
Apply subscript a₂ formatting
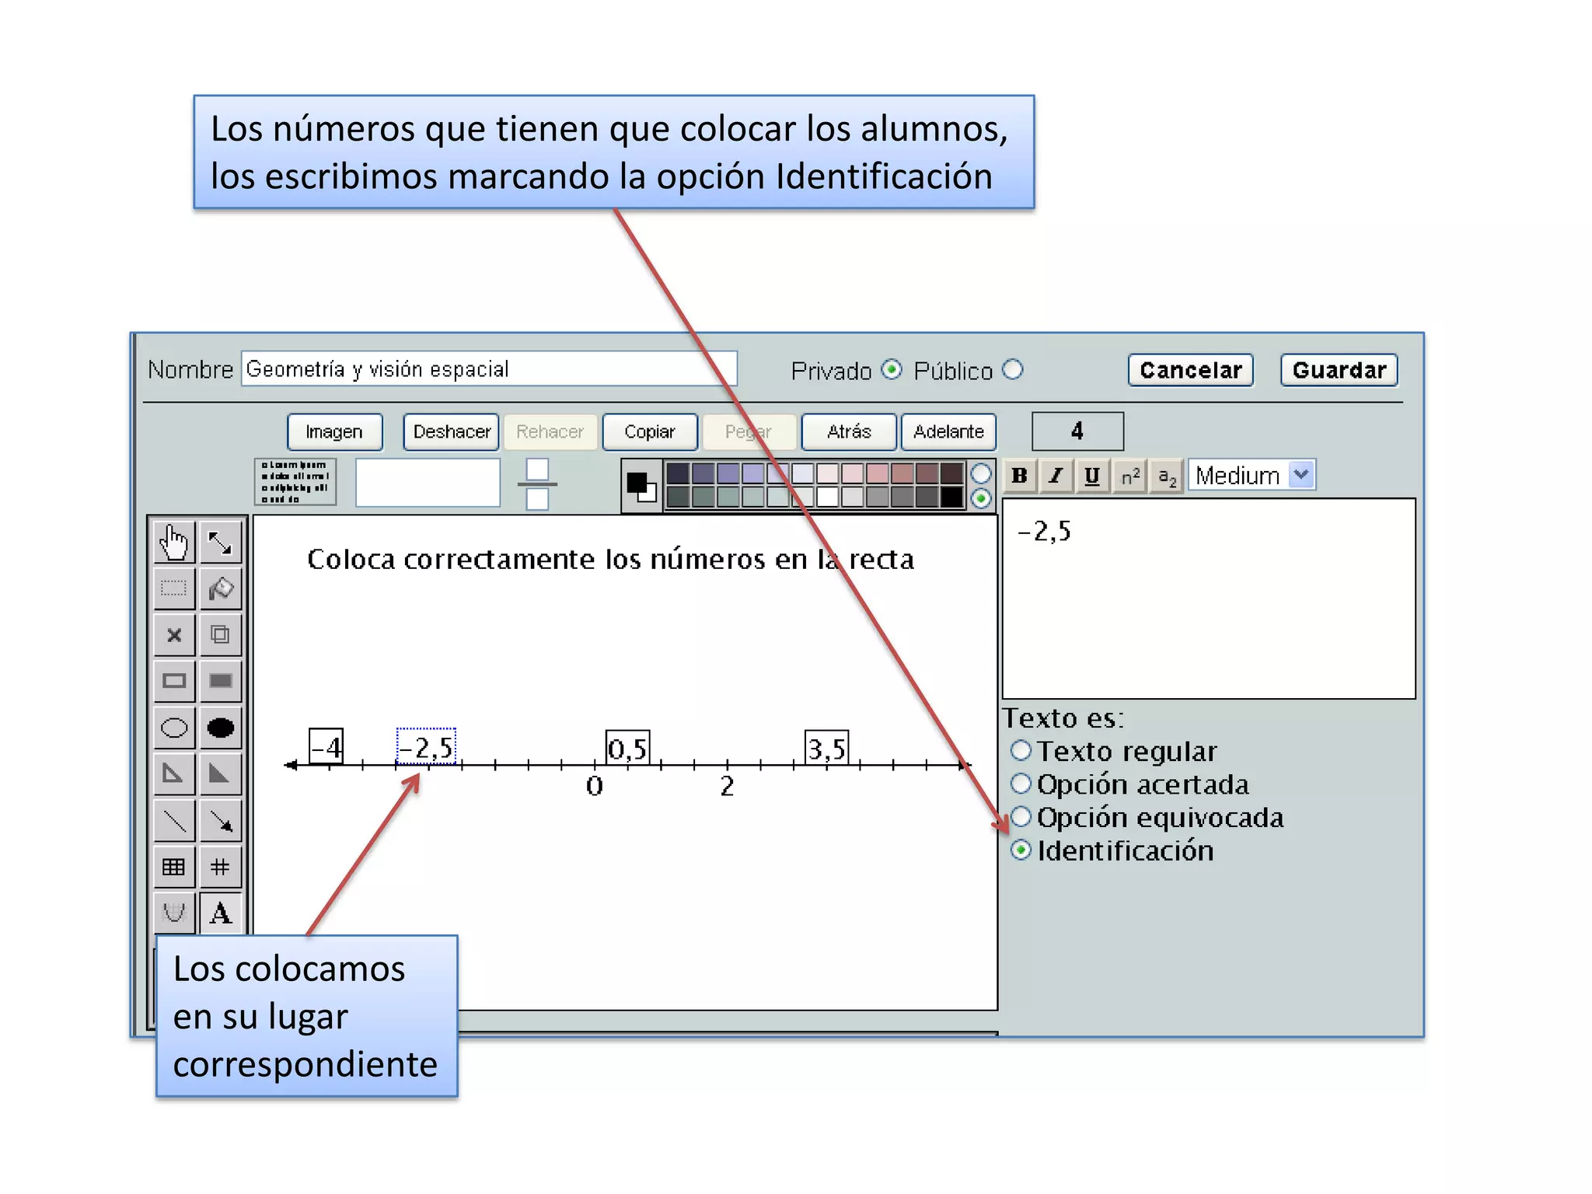(x=1167, y=476)
